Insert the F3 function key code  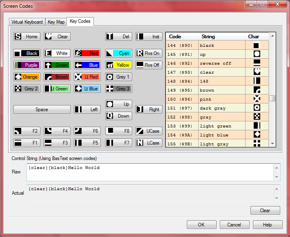(x=57, y=143)
